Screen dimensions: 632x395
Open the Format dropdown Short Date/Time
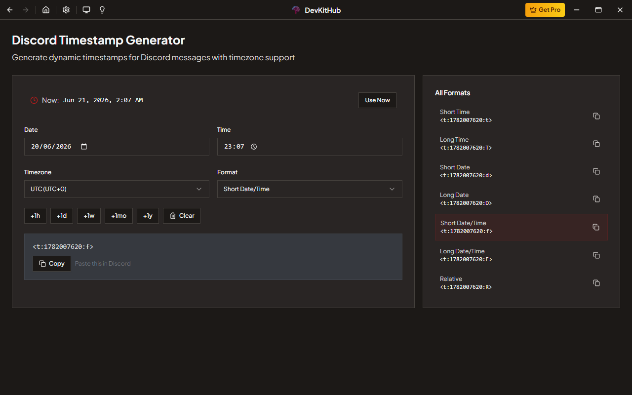pyautogui.click(x=310, y=189)
